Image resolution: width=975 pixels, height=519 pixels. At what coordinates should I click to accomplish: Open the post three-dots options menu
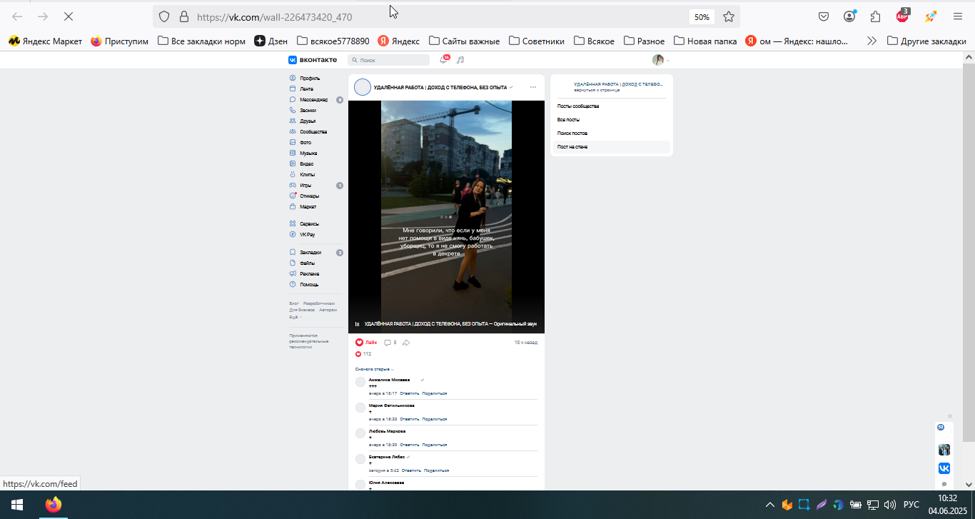(533, 87)
